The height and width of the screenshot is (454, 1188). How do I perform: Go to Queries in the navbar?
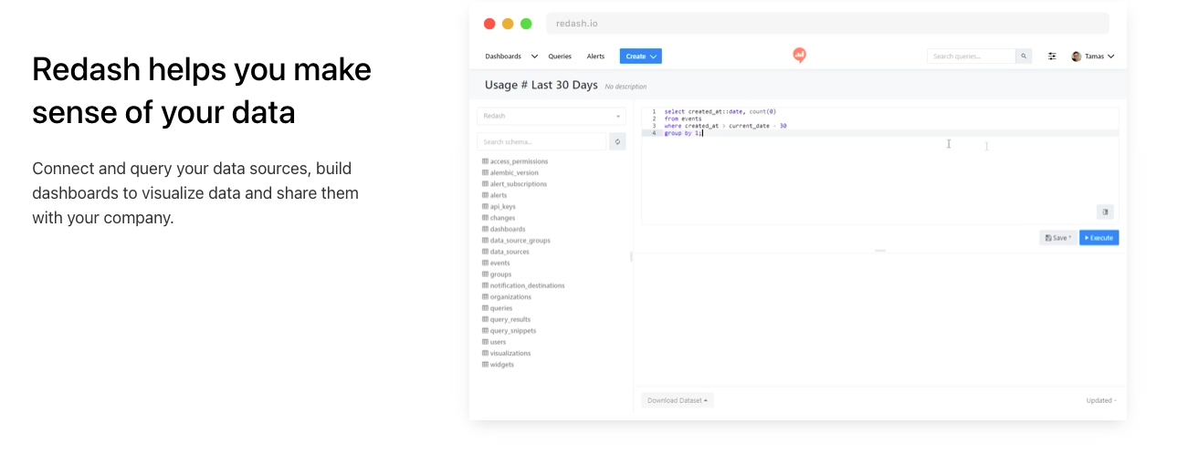tap(560, 57)
